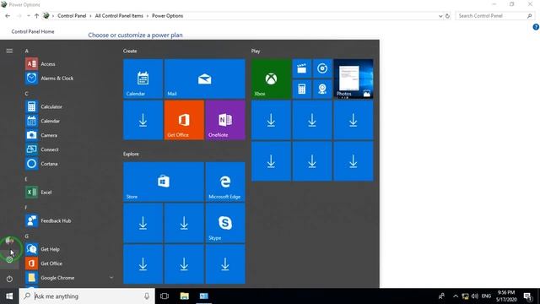Open the Photos tile
Screen dimensions: 540x304
[354, 79]
